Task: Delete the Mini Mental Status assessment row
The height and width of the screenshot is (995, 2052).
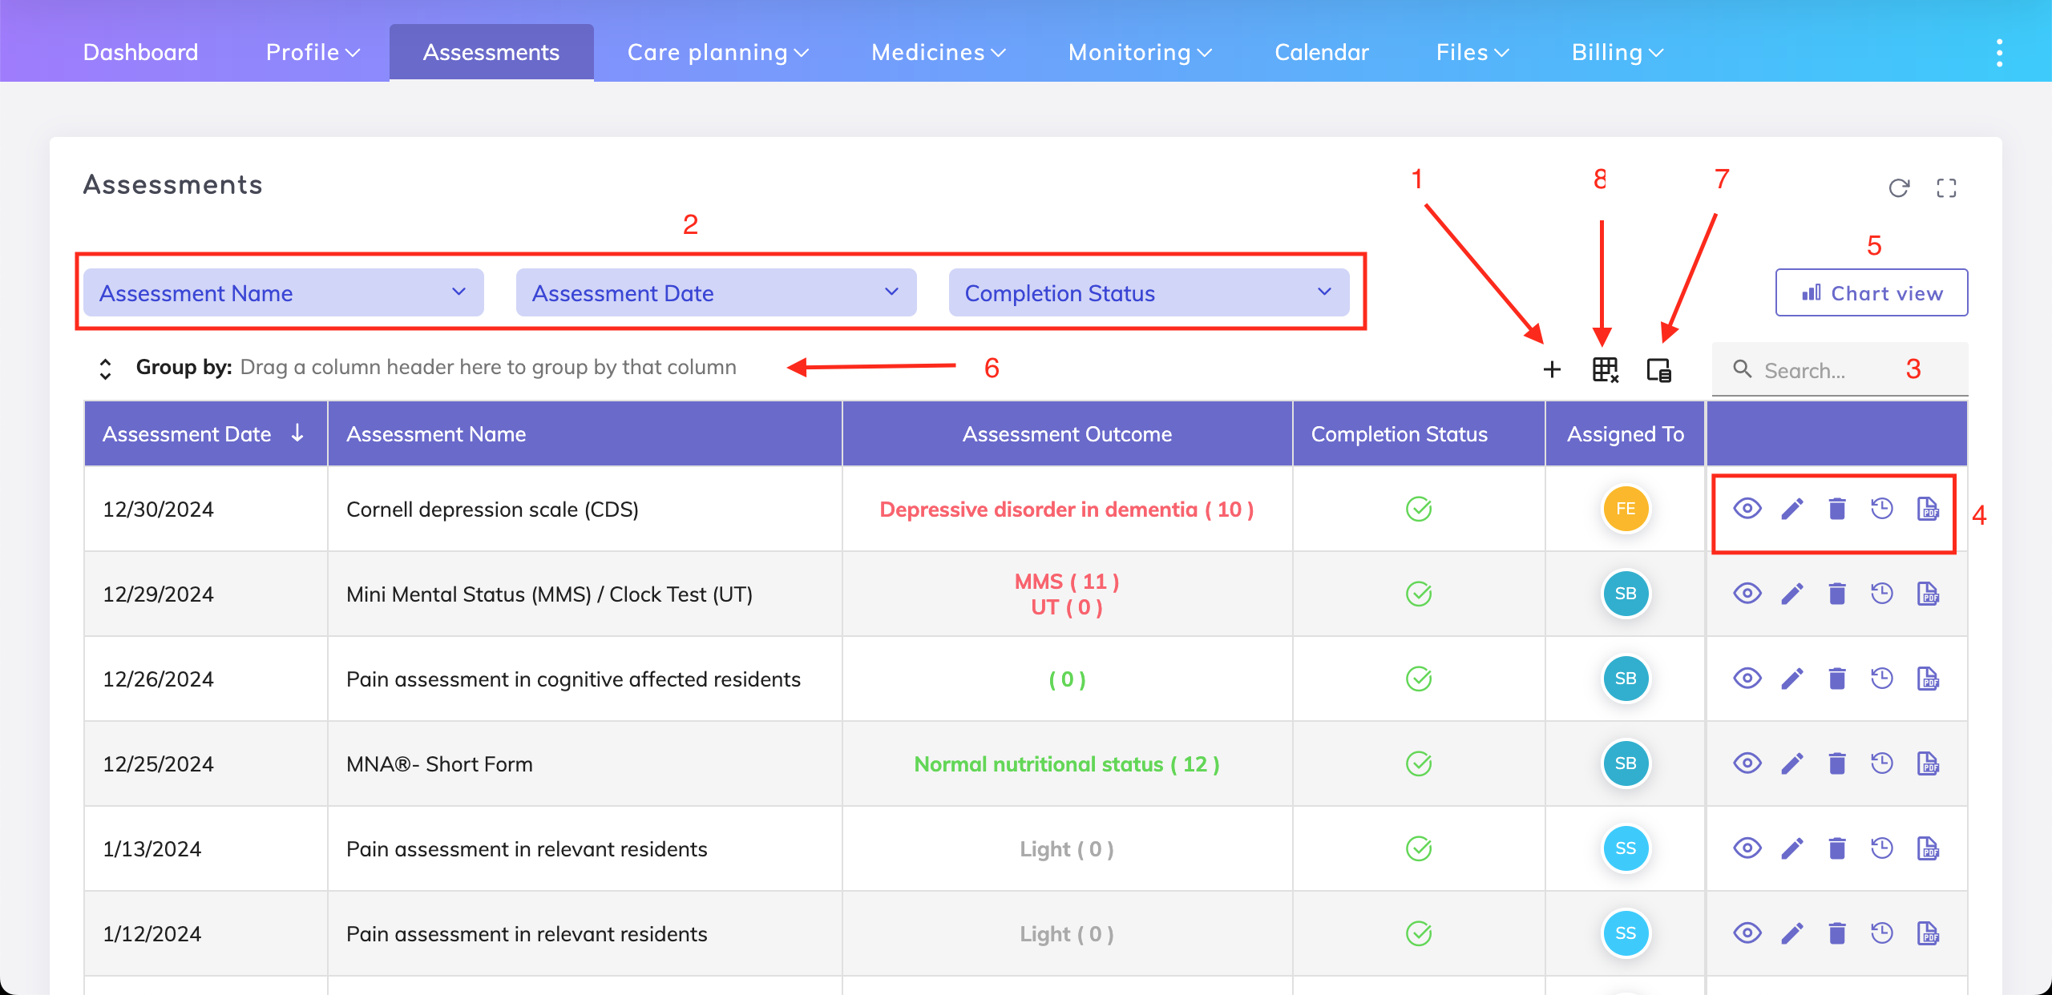Action: 1837,594
